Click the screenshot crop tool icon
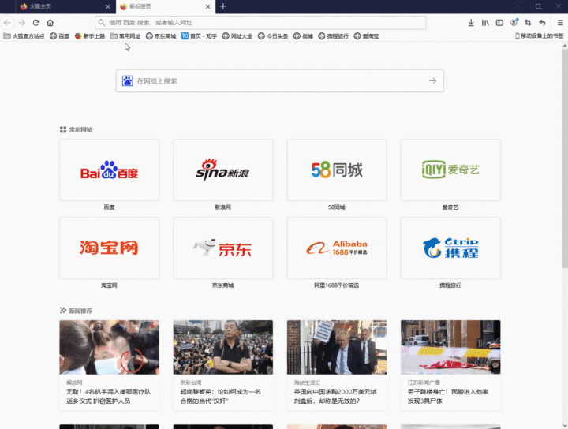 (528, 23)
